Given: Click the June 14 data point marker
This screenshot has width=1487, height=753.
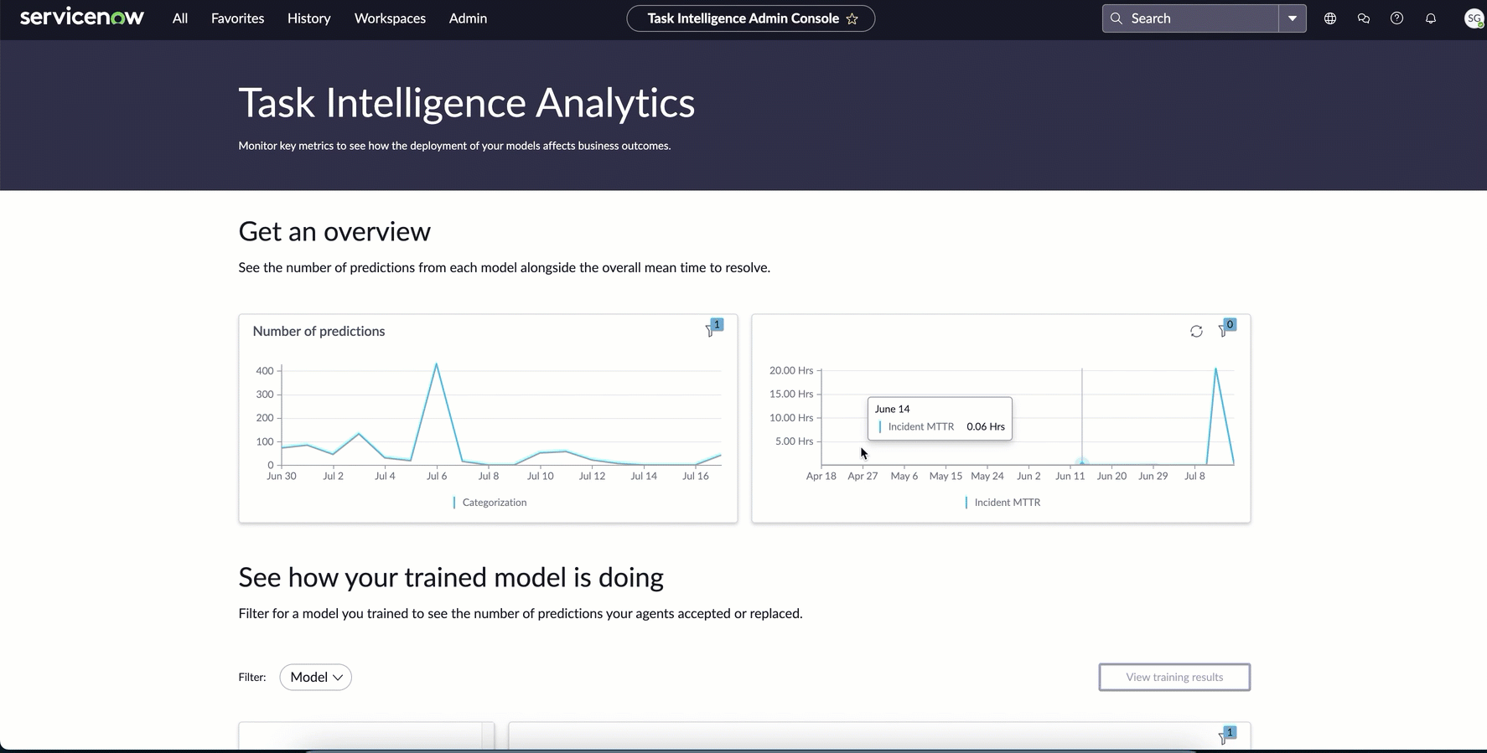Looking at the screenshot, I should pos(1082,461).
